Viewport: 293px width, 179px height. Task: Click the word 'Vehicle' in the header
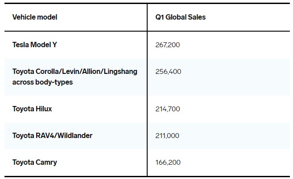coord(23,17)
